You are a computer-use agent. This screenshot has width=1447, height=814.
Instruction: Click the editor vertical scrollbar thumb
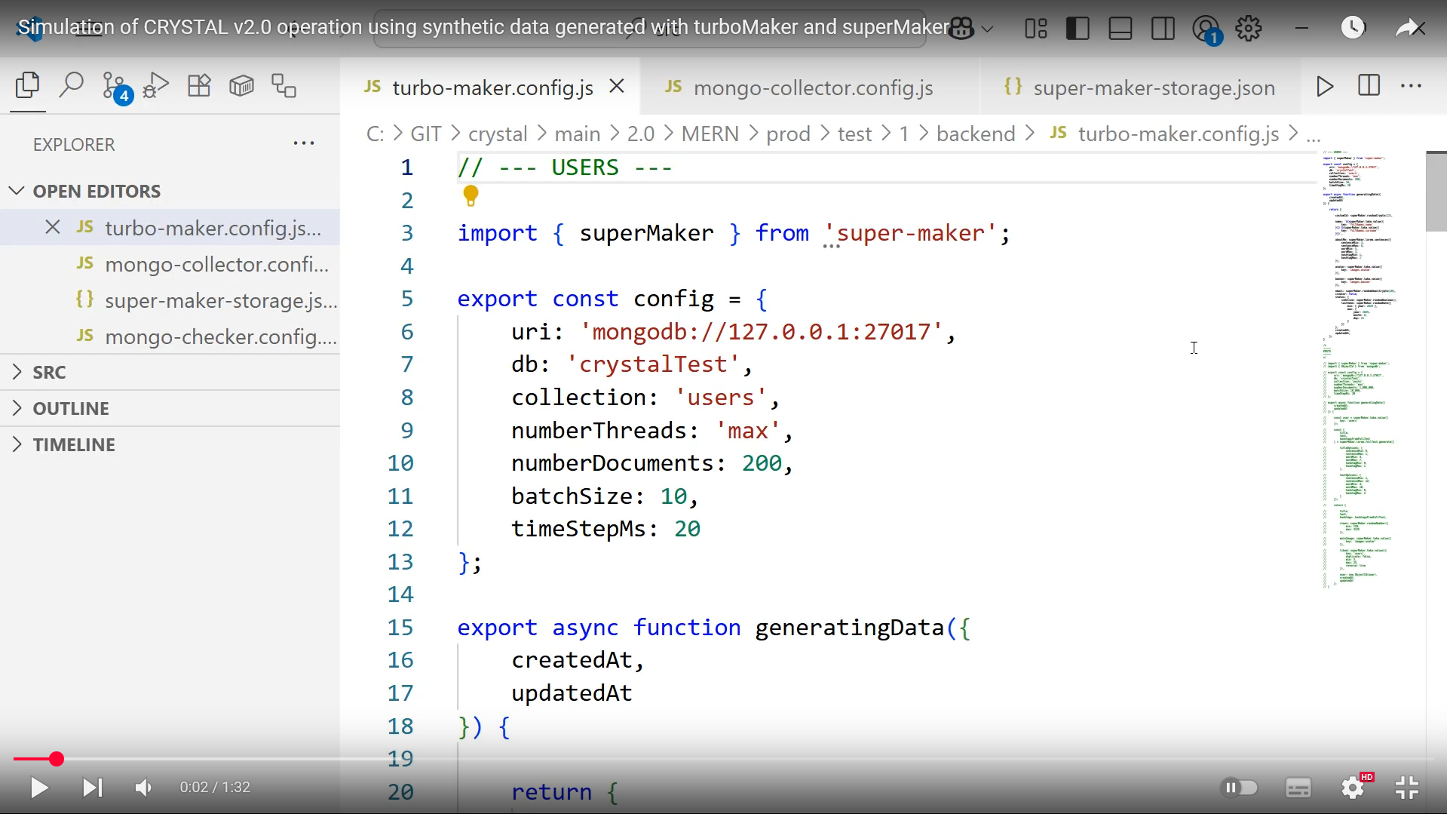tap(1436, 192)
